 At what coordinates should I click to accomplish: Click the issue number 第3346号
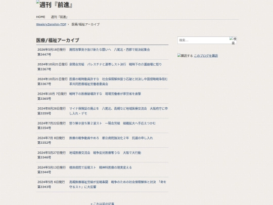tap(44, 157)
